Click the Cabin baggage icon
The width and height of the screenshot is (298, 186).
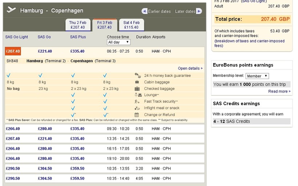click(137, 82)
